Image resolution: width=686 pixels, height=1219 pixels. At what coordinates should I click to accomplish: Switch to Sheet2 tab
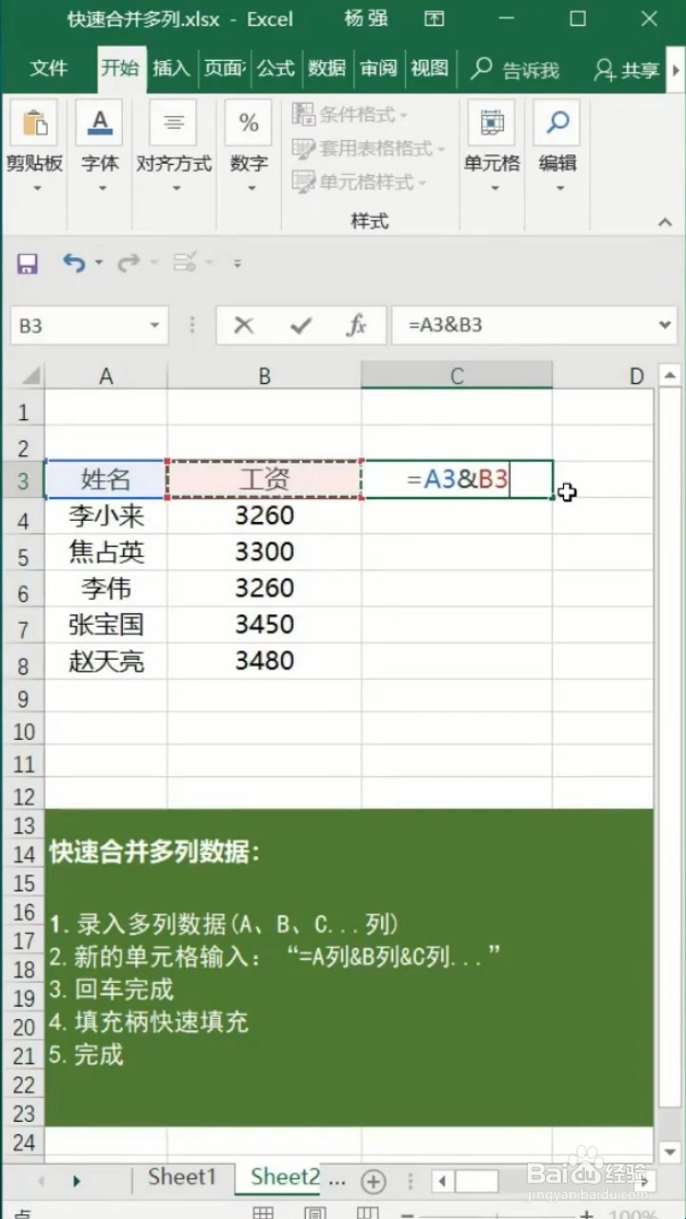point(284,1177)
